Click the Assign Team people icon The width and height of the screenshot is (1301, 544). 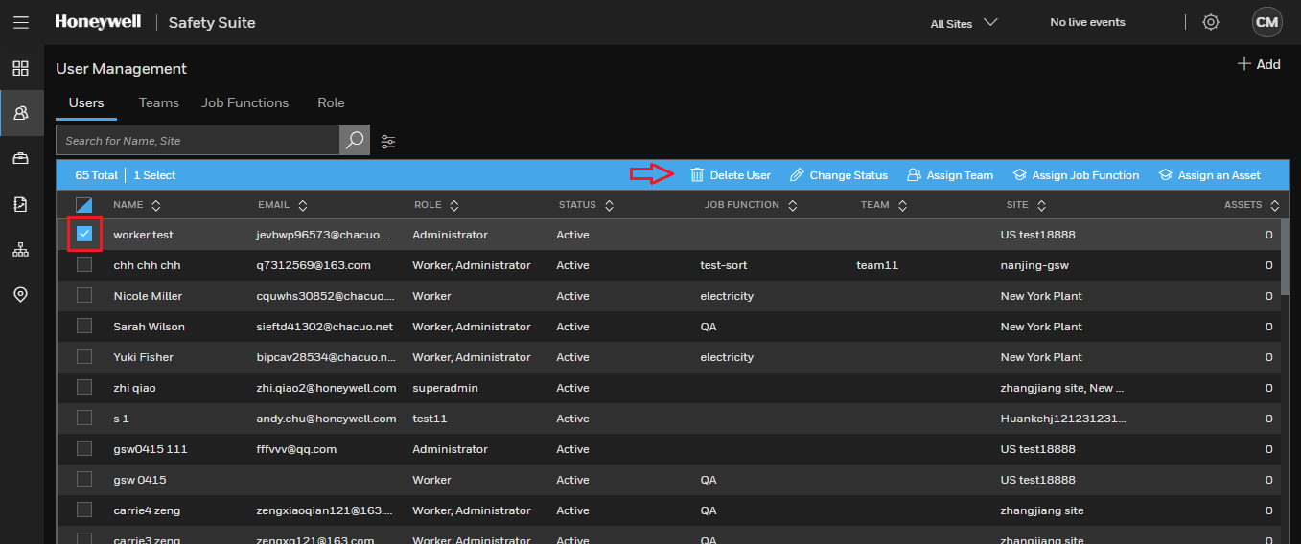click(914, 175)
